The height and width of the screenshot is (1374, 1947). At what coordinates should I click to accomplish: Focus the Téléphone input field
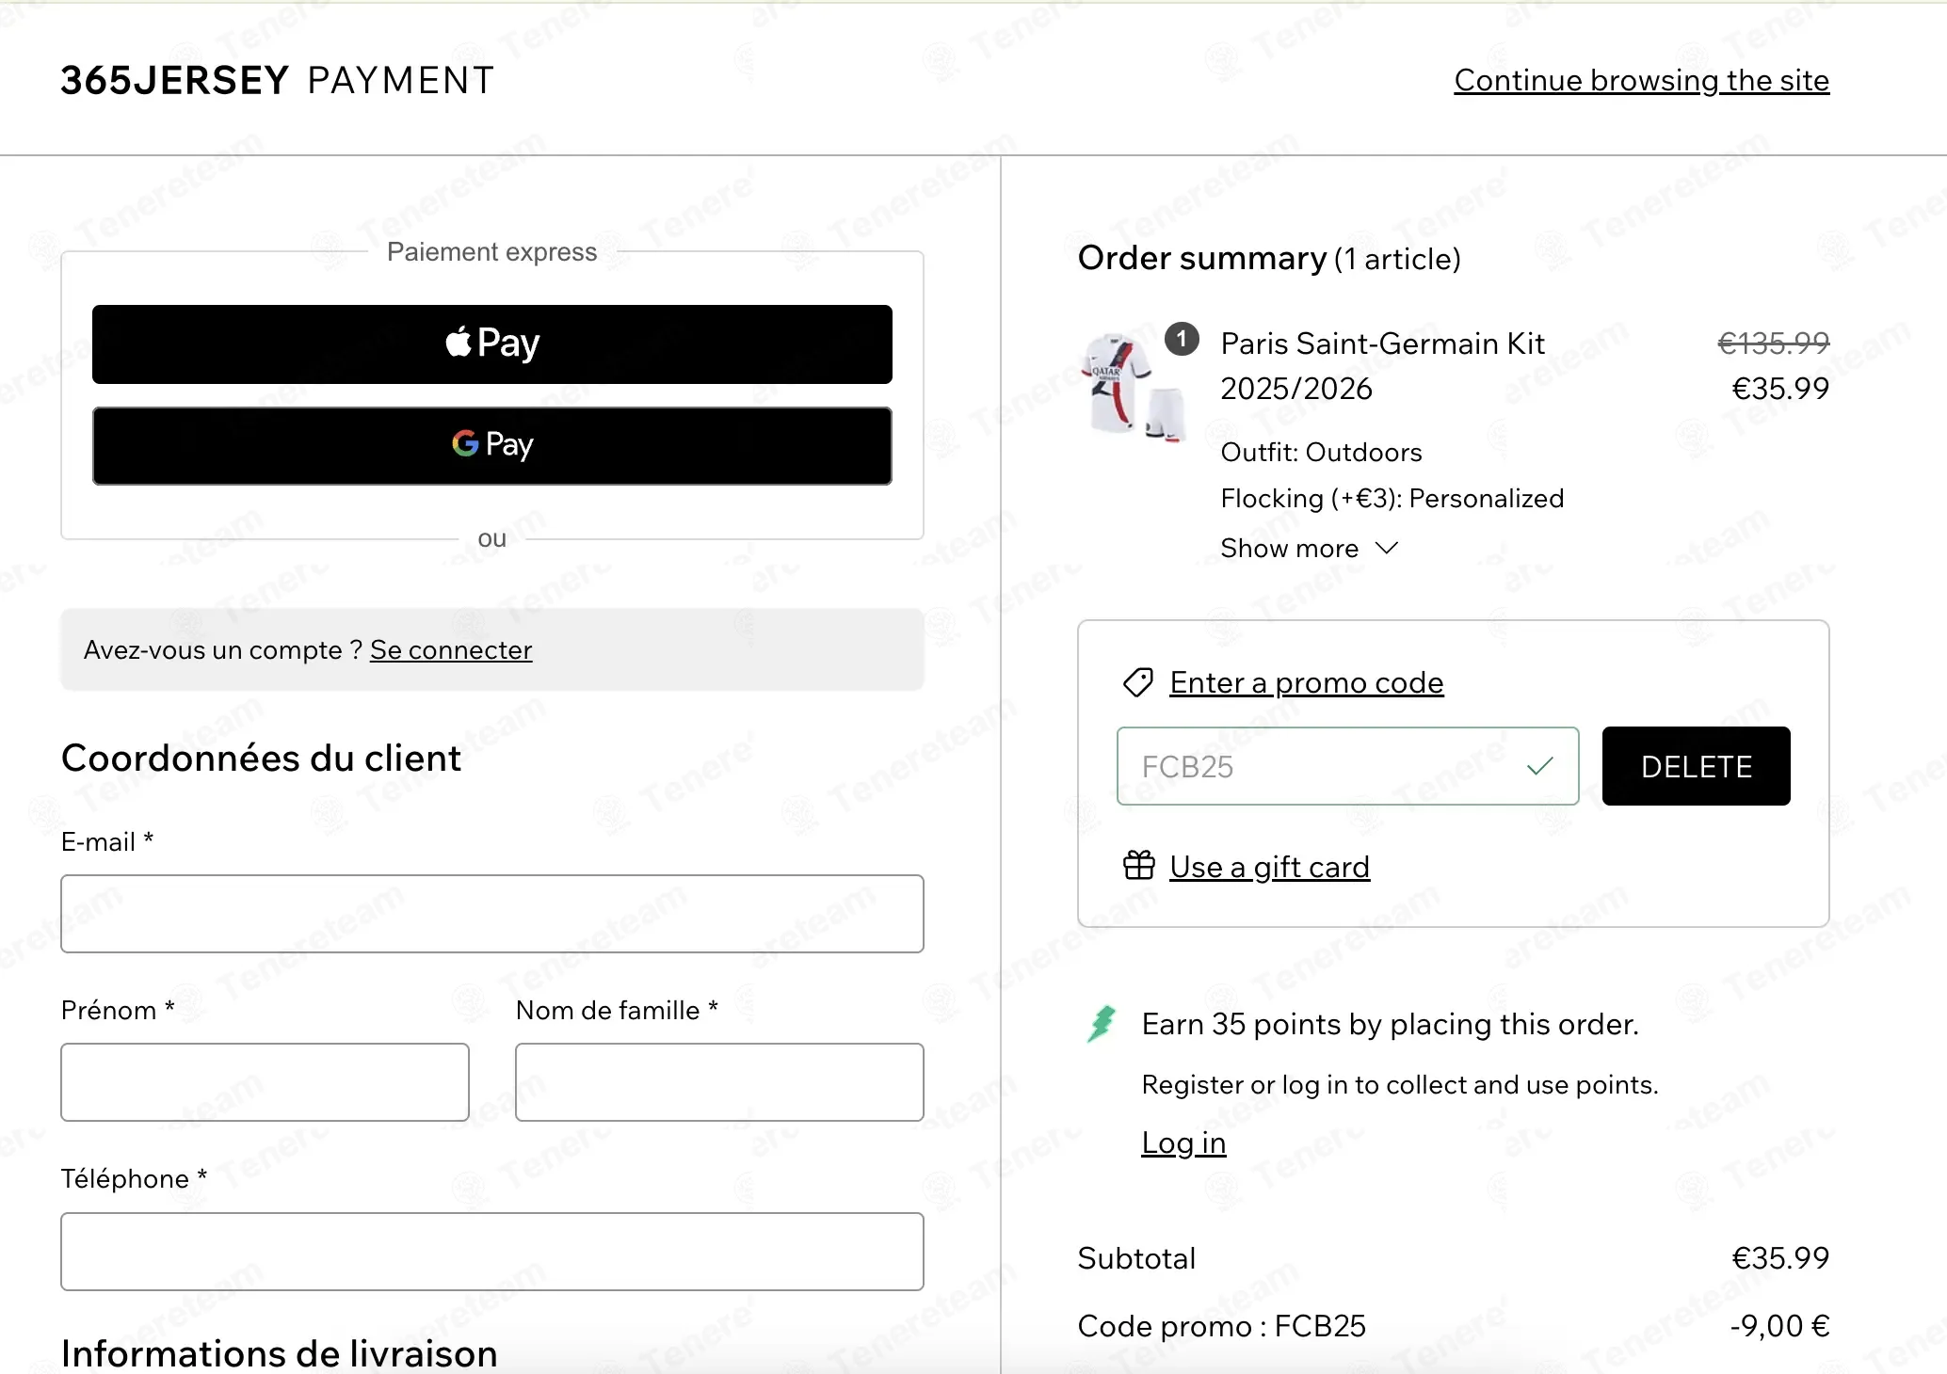click(x=491, y=1252)
